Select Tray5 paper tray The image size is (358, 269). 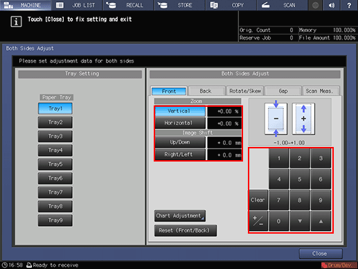pos(55,164)
